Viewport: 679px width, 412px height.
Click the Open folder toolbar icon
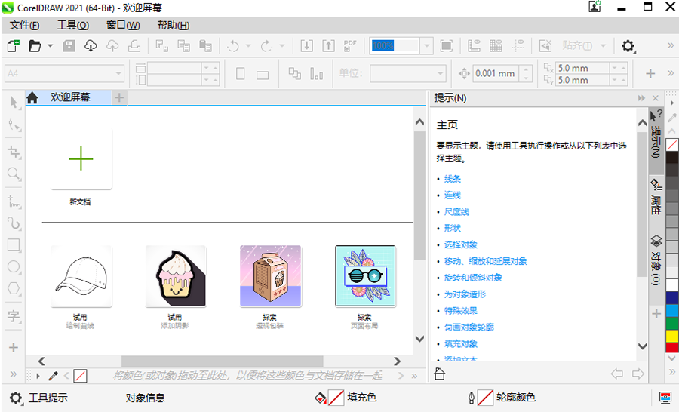tap(35, 45)
